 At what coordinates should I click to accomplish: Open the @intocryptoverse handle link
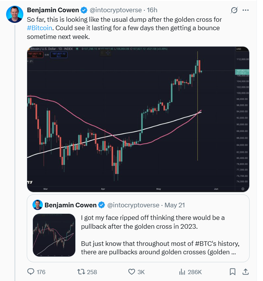click(x=115, y=10)
